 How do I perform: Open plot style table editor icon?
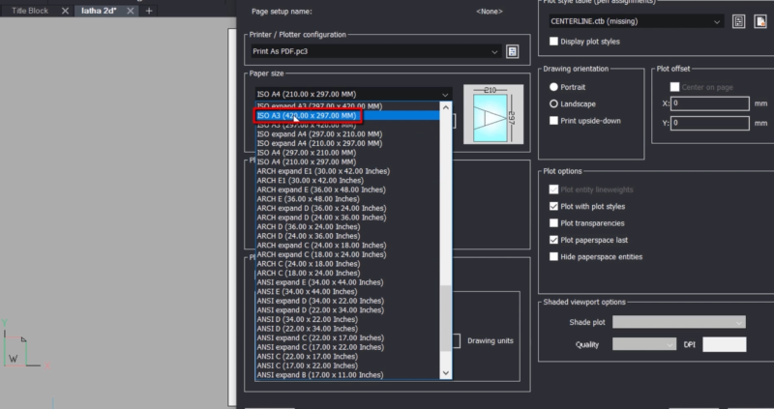(x=737, y=21)
